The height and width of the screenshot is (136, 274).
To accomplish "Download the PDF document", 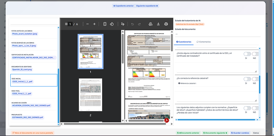I will [158, 24].
